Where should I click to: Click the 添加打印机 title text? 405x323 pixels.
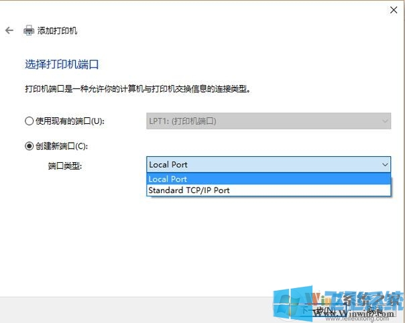[x=58, y=31]
